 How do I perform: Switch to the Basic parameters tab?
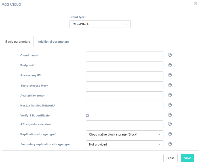click(18, 42)
